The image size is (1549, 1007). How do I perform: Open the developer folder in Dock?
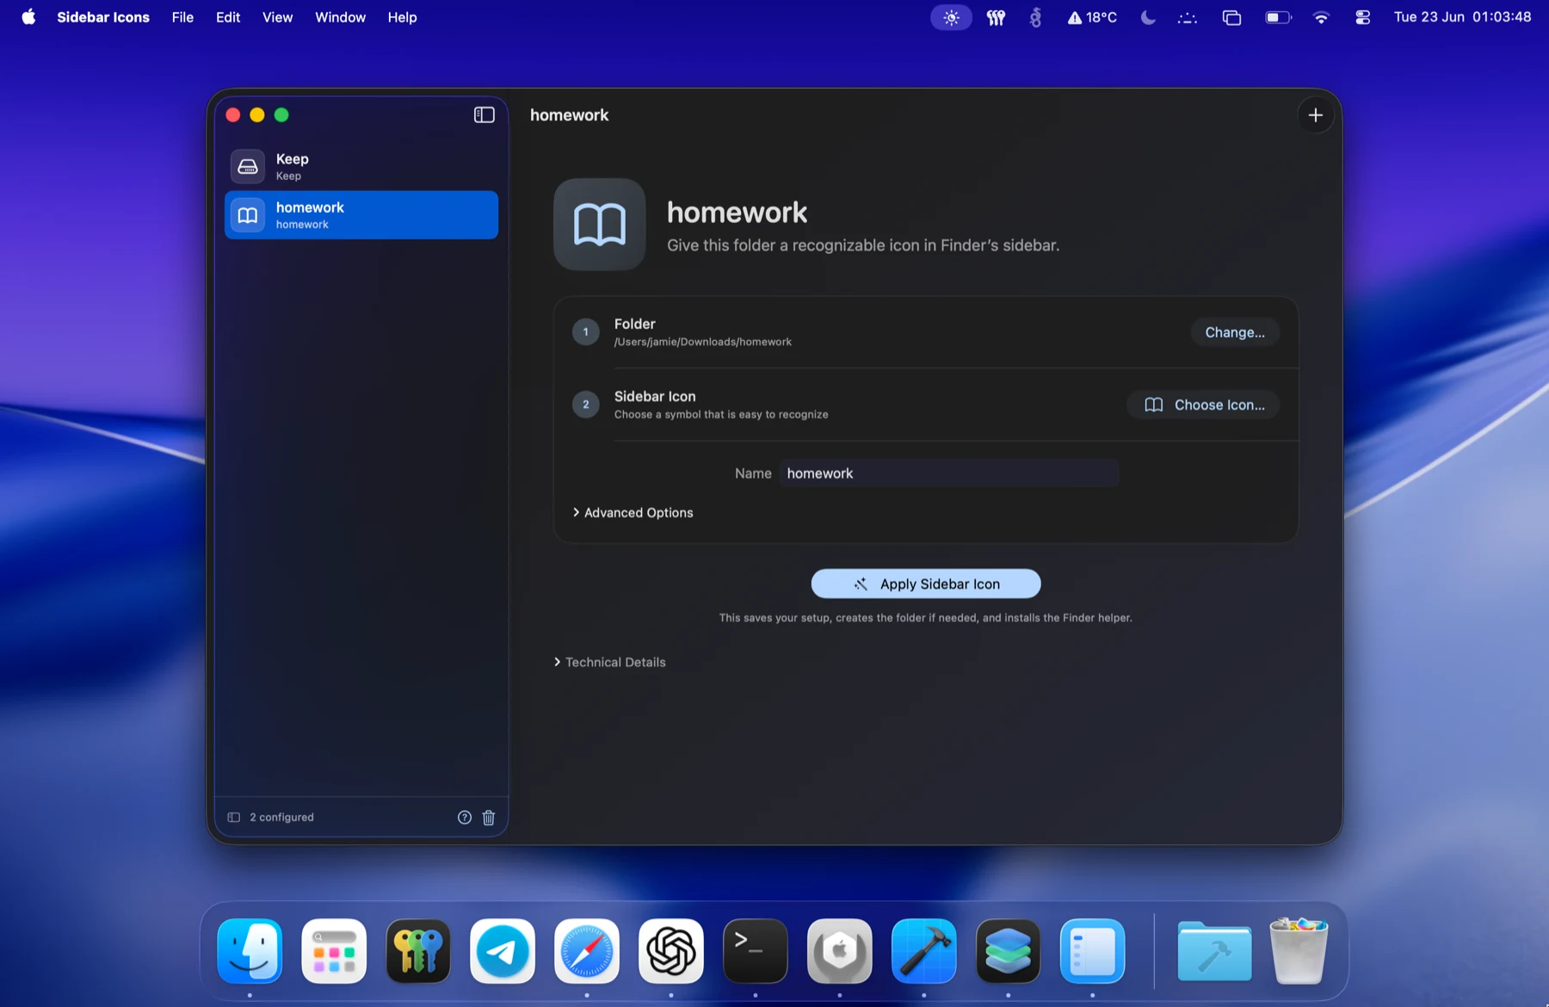point(1214,951)
